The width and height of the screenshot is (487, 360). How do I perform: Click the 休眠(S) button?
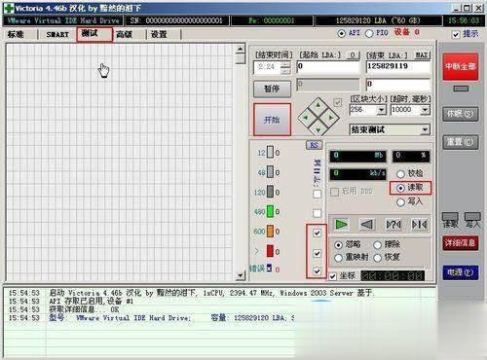tap(461, 114)
